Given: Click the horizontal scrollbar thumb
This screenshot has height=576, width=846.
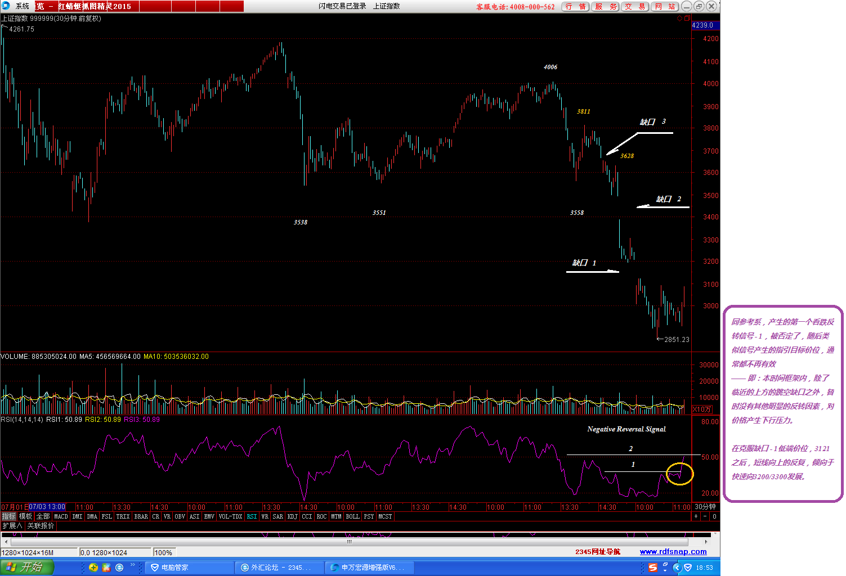Looking at the screenshot, I should [349, 542].
